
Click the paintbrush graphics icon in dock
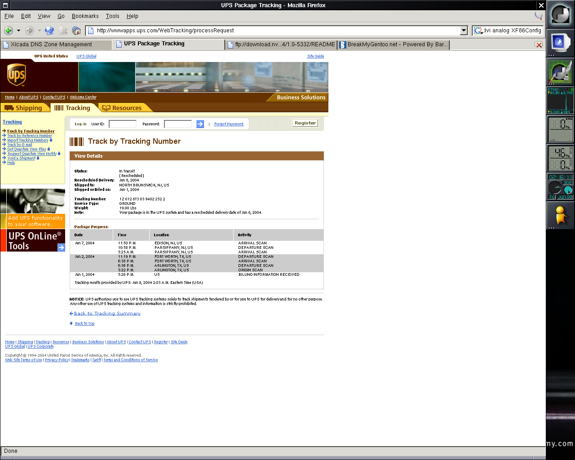coord(560,72)
